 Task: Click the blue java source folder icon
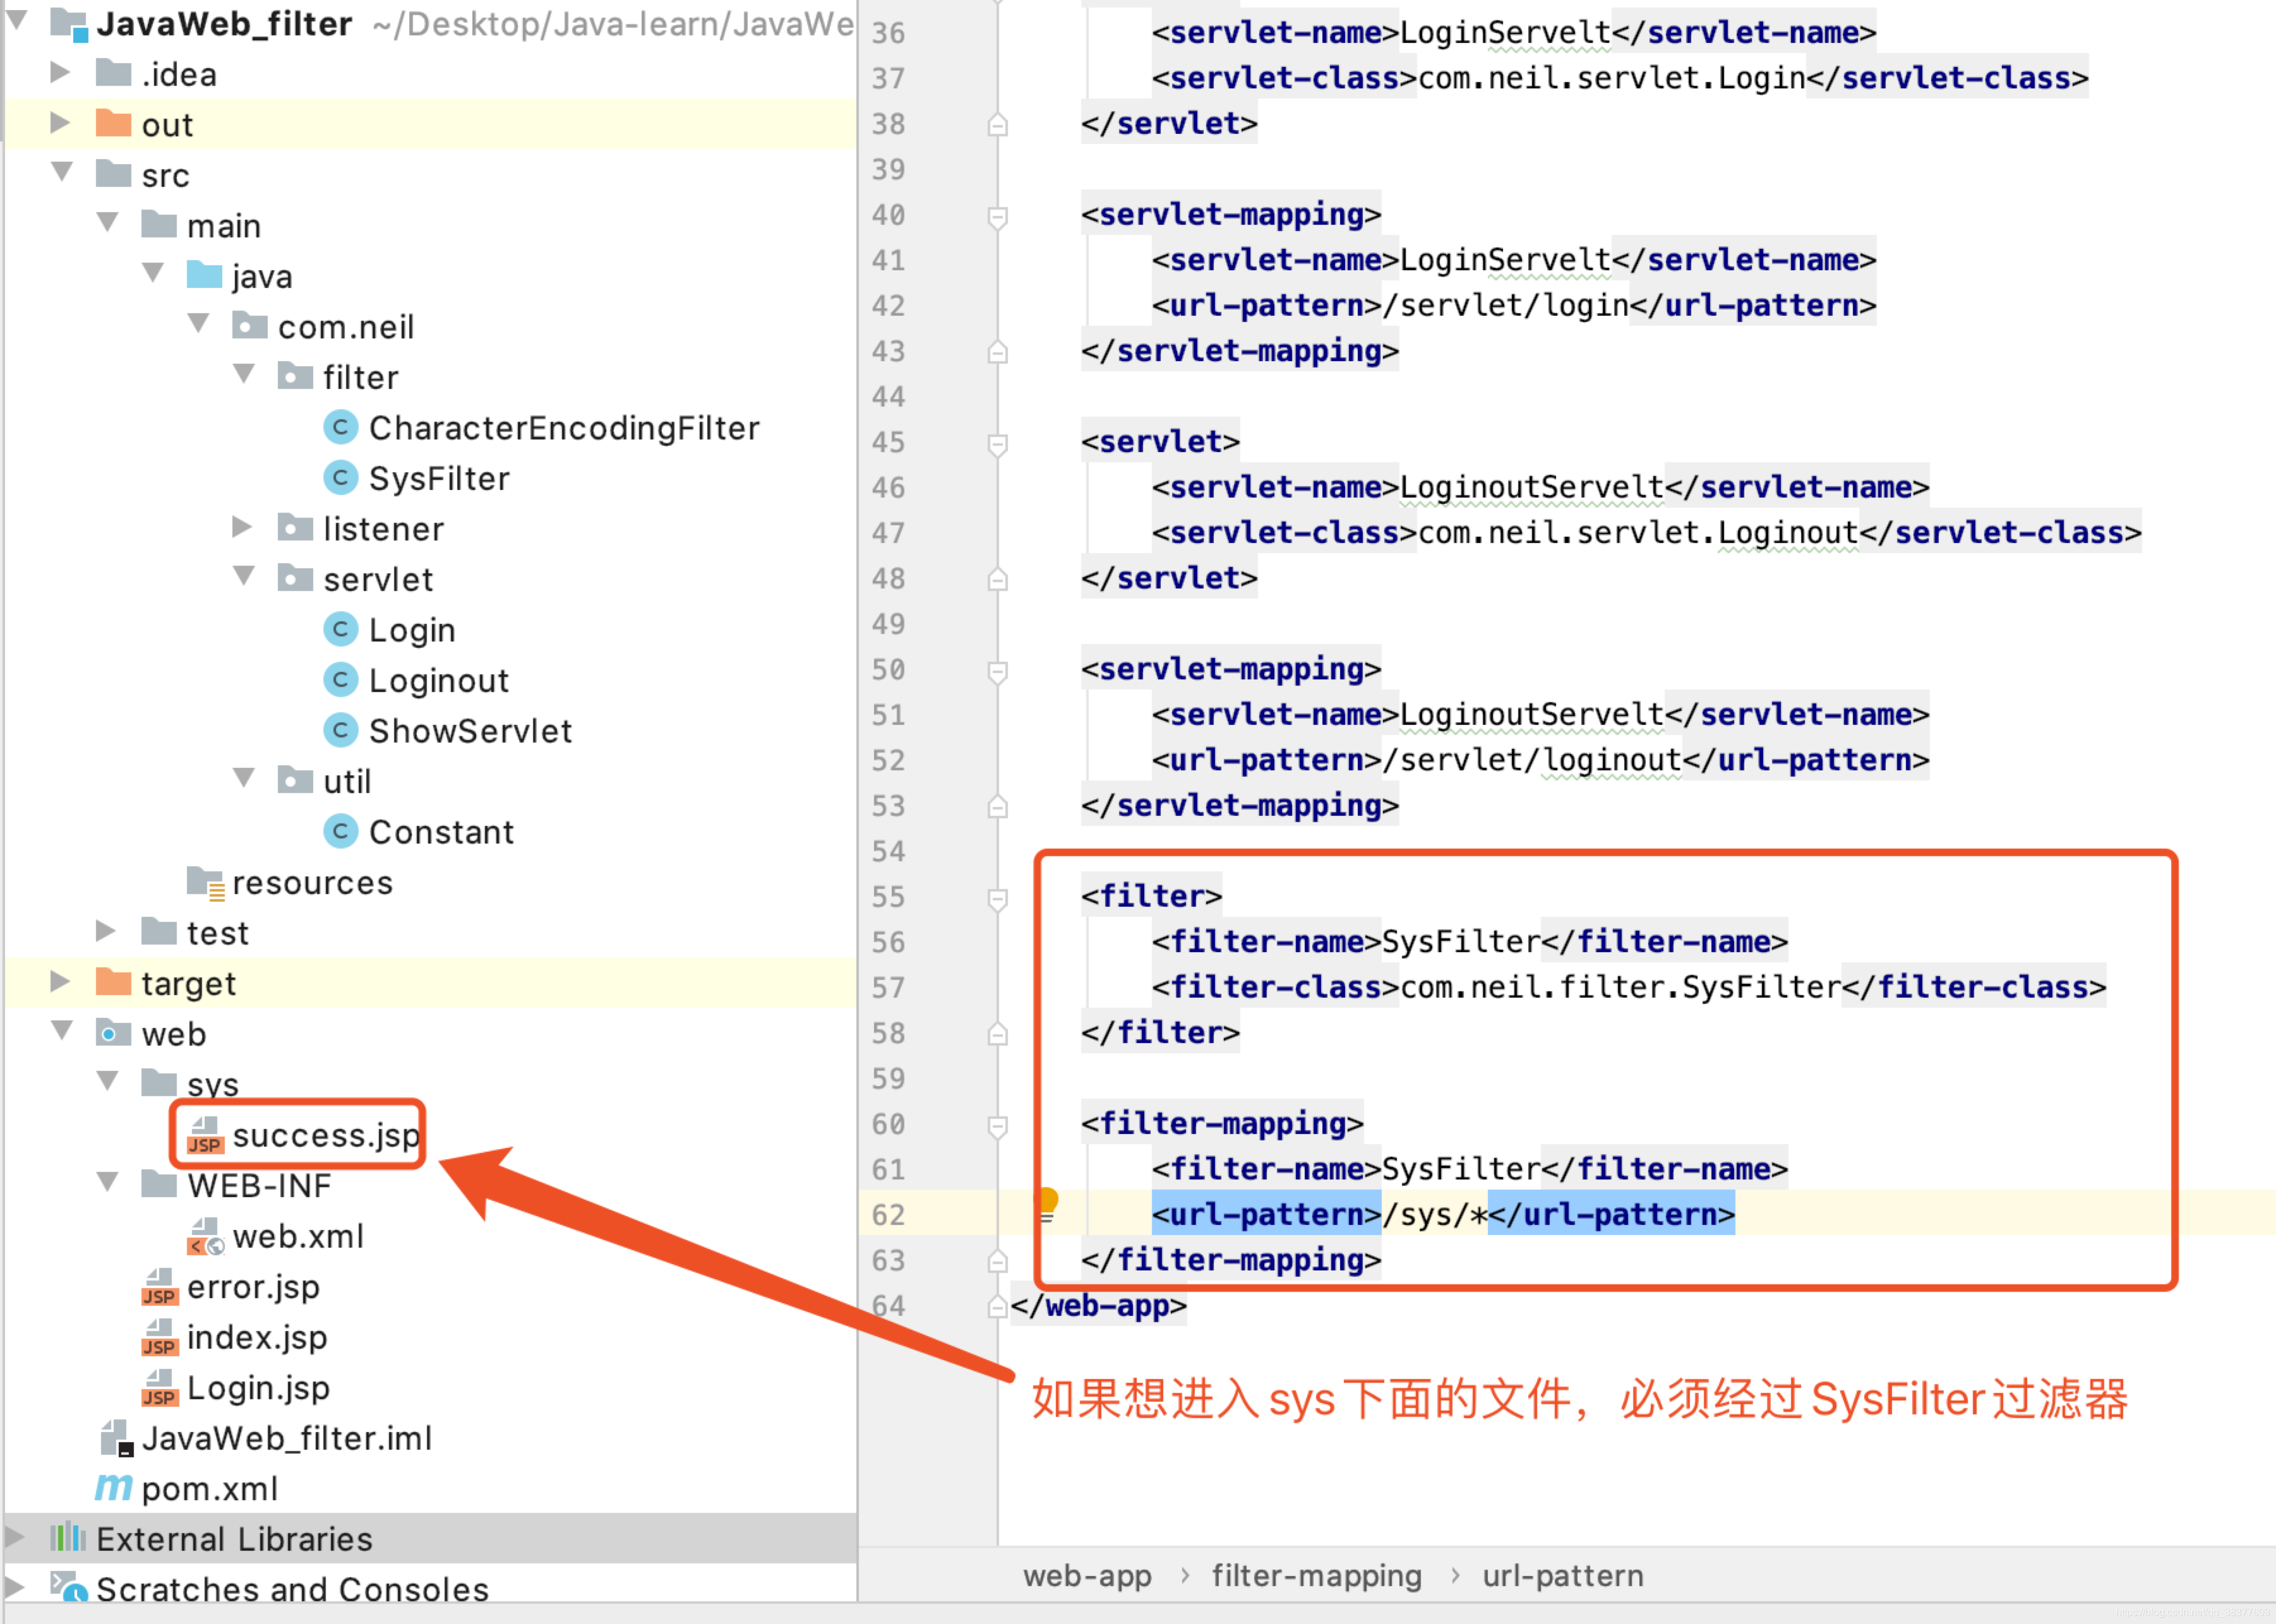(x=204, y=275)
